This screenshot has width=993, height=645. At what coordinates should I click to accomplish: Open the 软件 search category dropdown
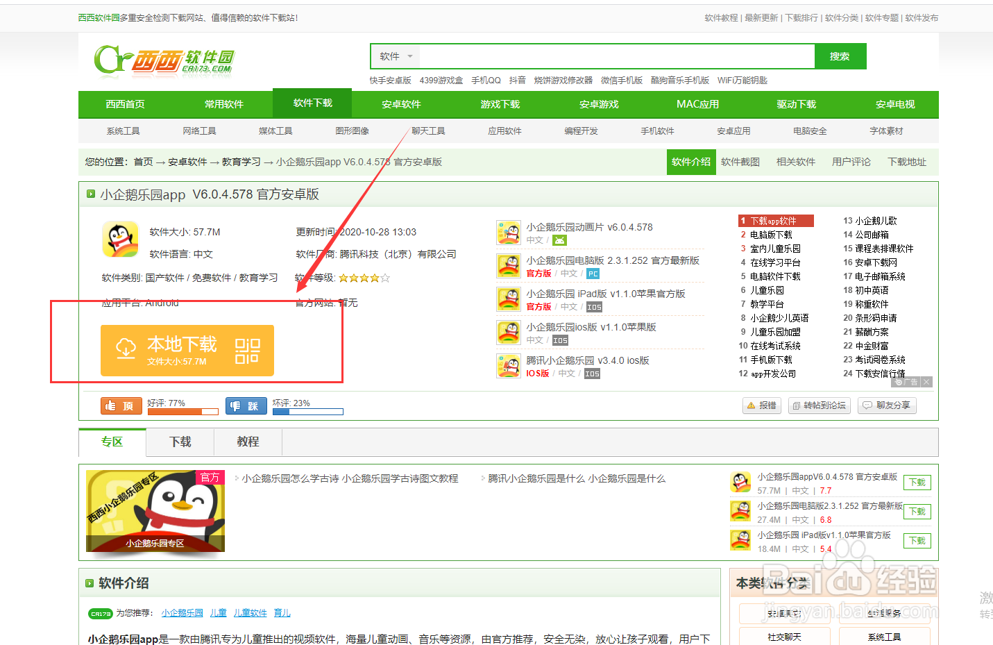click(396, 56)
